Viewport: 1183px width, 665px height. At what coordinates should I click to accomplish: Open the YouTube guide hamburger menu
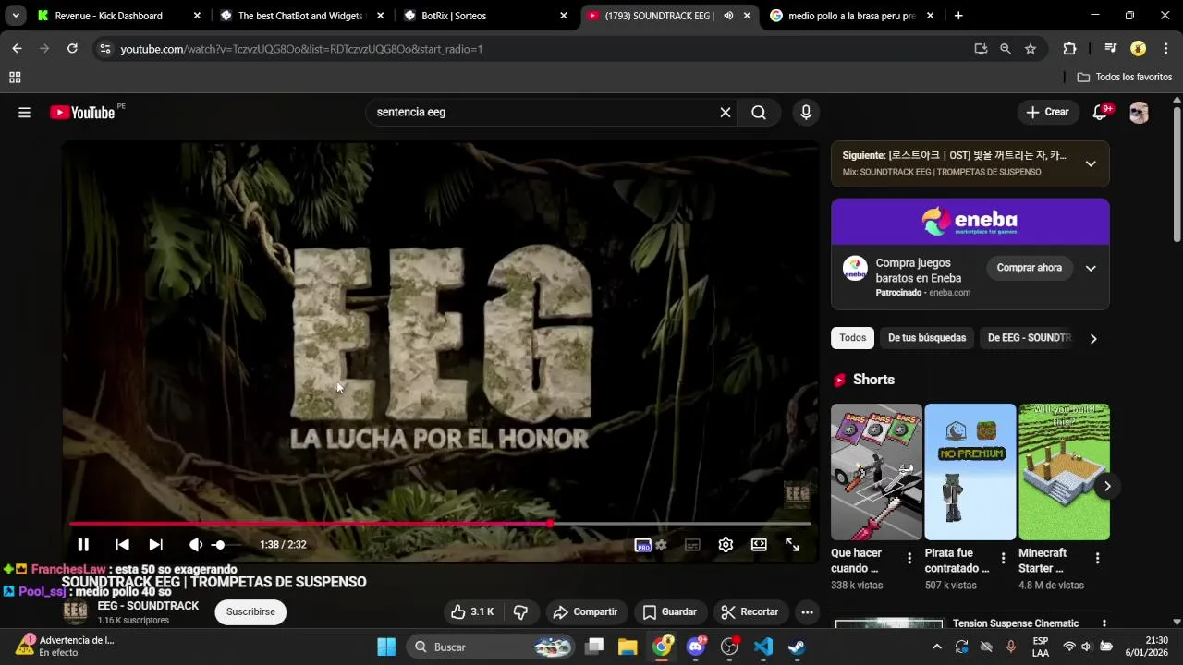pos(25,113)
